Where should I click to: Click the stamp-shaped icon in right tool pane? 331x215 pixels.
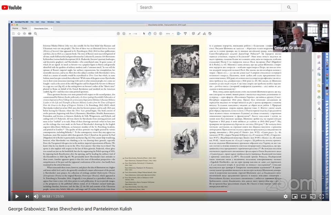(x=319, y=63)
